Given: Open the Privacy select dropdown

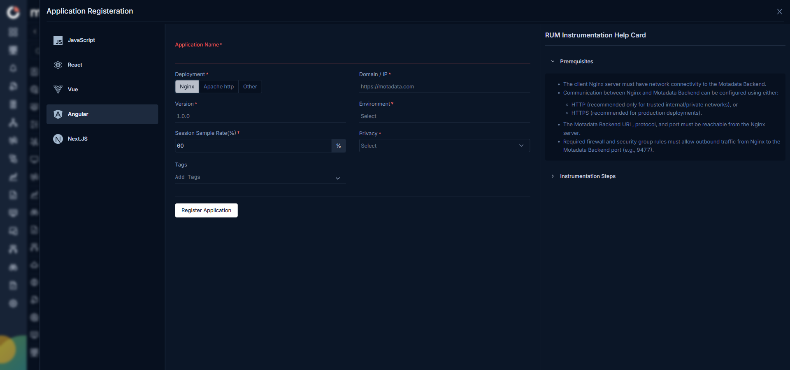Looking at the screenshot, I should click(x=444, y=146).
